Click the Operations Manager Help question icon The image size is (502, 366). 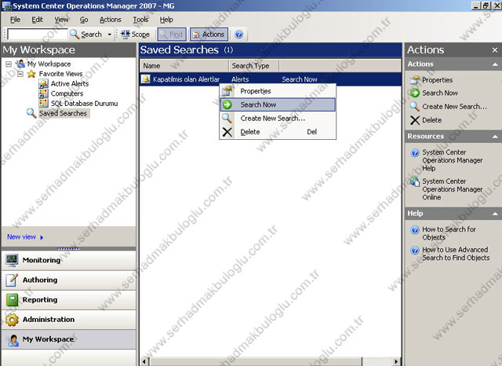(415, 152)
